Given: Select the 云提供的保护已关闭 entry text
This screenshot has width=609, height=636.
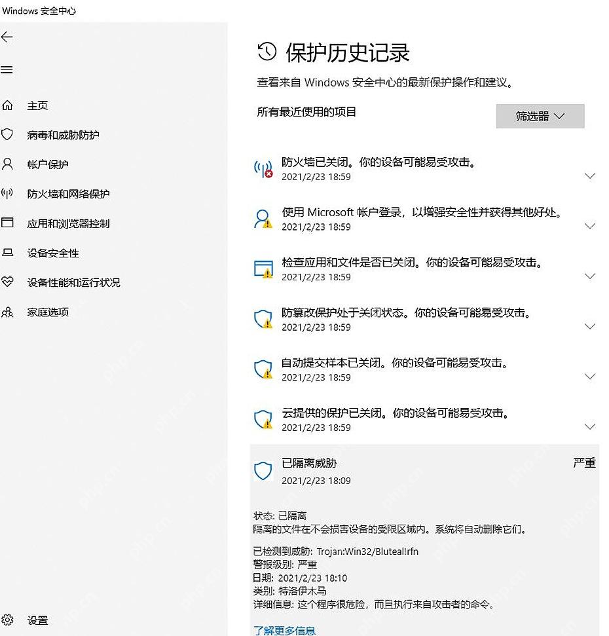Looking at the screenshot, I should (x=396, y=413).
